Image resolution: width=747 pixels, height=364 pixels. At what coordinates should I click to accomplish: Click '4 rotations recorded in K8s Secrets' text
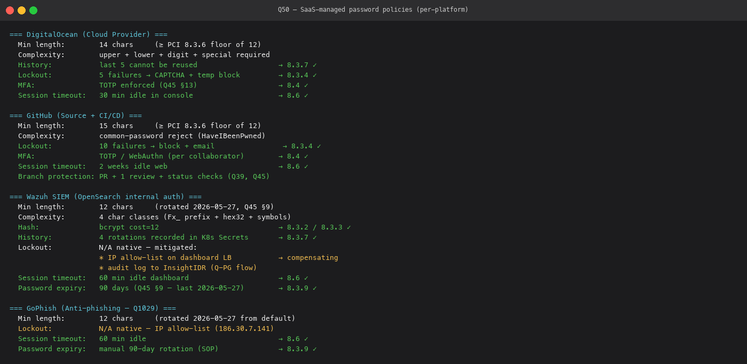click(174, 237)
